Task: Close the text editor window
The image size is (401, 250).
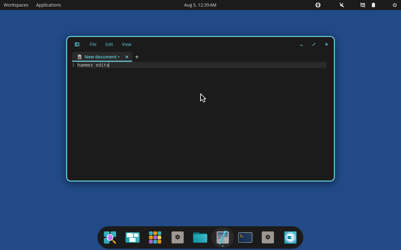Action: point(326,44)
